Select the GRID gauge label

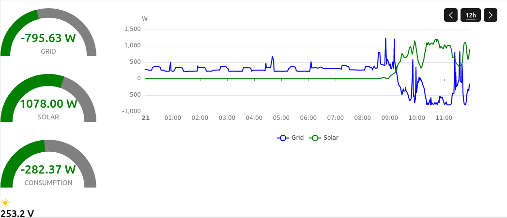point(48,51)
